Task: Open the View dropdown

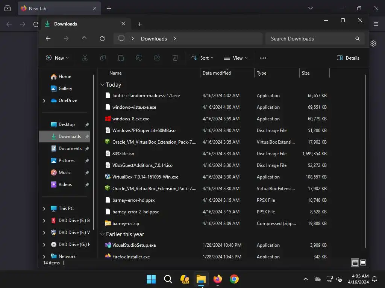Action: 236,58
